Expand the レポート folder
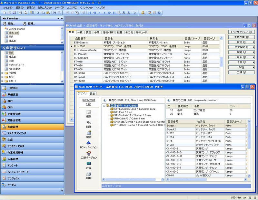The height and width of the screenshot is (200, 258). [x=2, y=81]
